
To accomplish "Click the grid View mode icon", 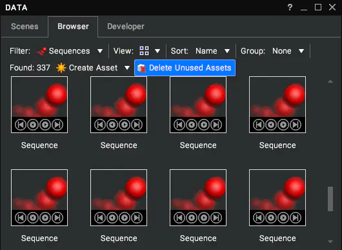I will (144, 51).
